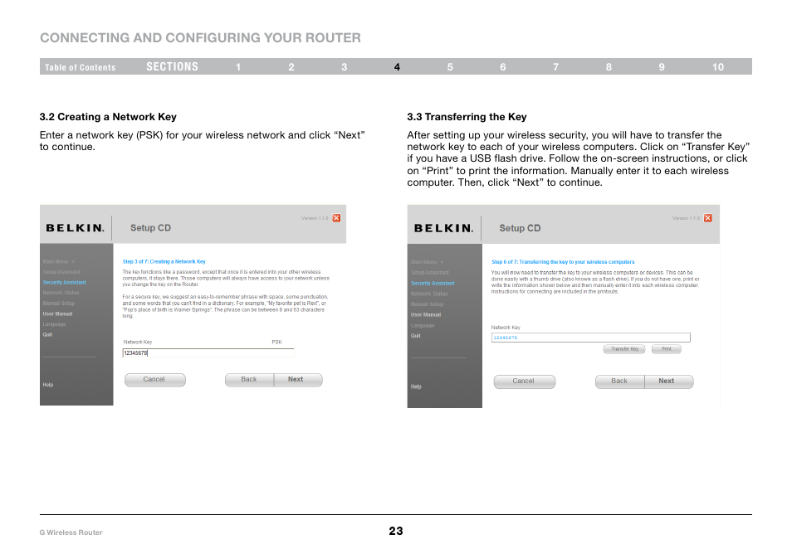Close the left Setup CD window

(x=336, y=218)
